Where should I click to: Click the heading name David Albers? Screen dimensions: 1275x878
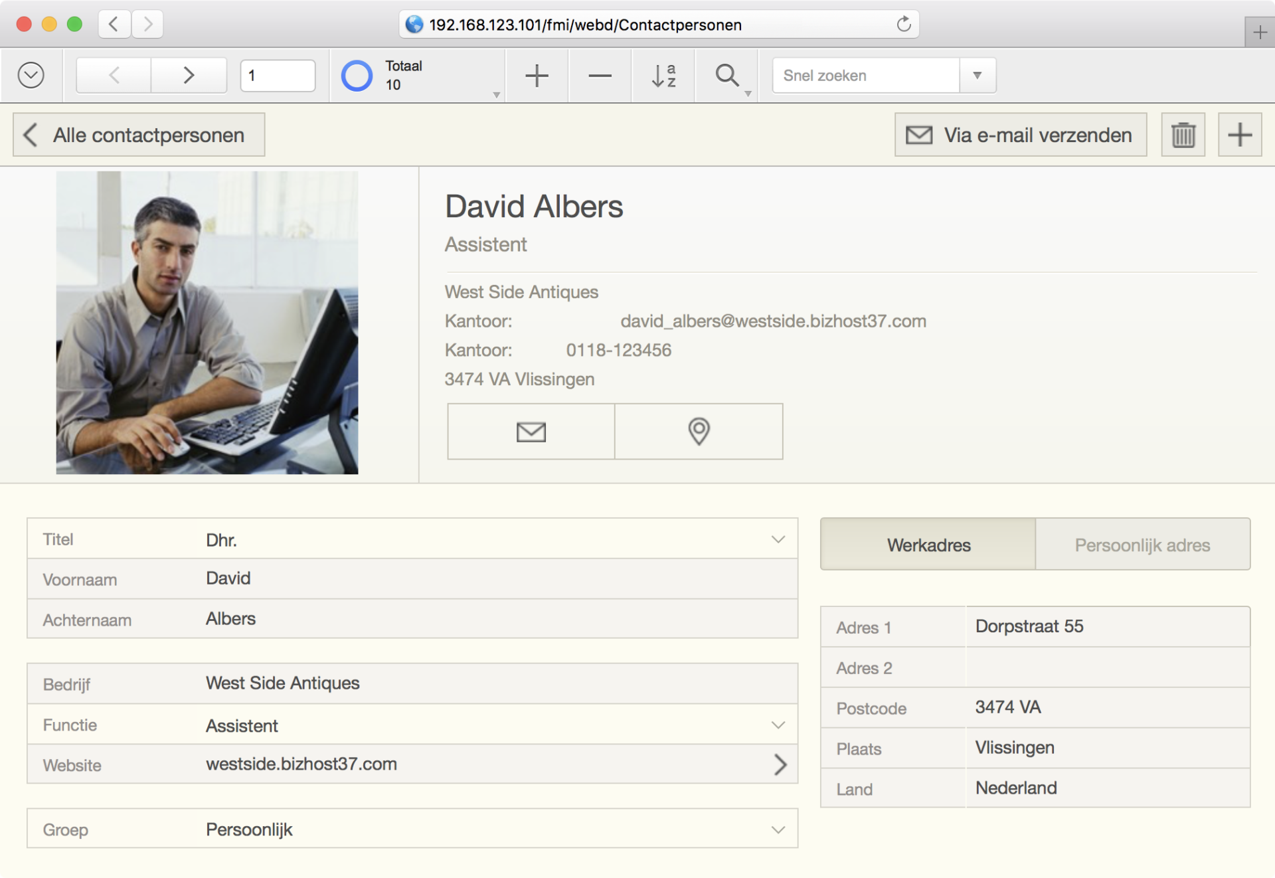[x=534, y=207]
